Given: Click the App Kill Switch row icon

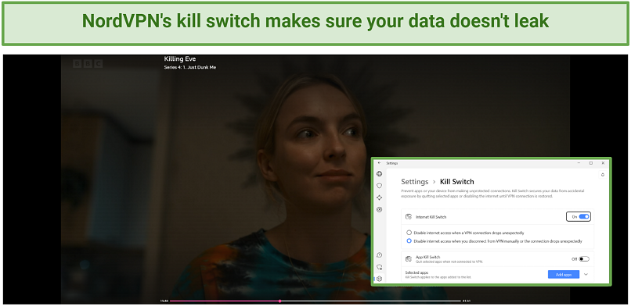Looking at the screenshot, I should 409,258.
